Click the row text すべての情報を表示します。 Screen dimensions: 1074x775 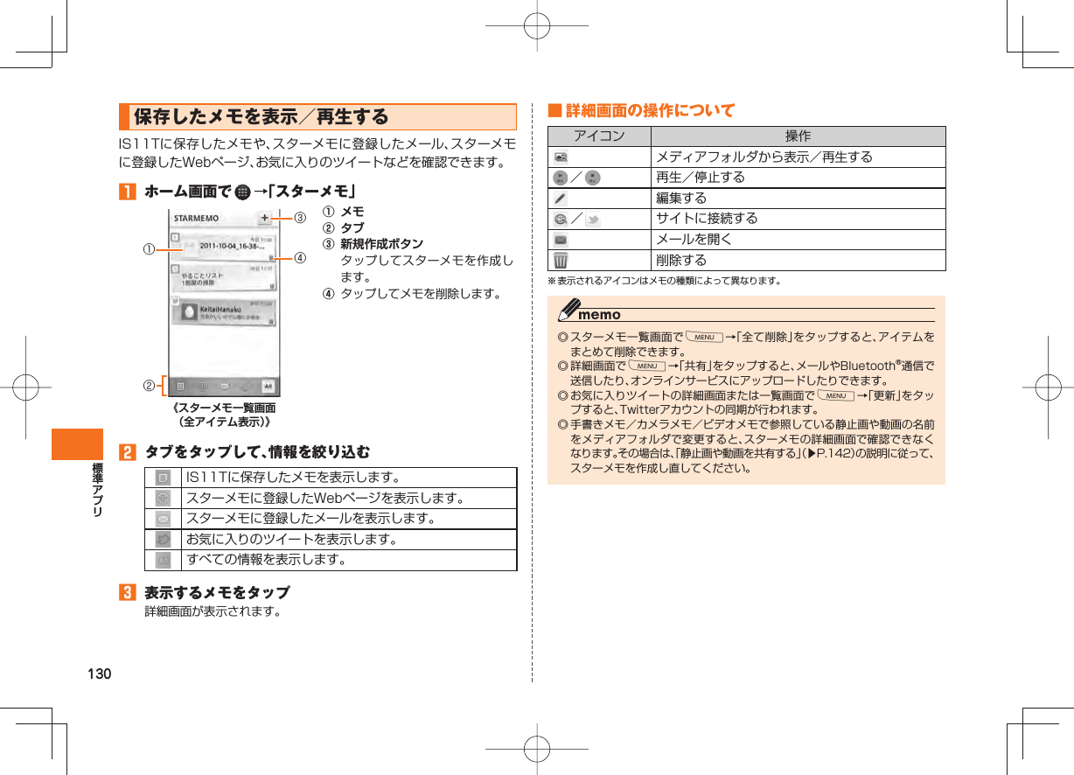point(266,560)
